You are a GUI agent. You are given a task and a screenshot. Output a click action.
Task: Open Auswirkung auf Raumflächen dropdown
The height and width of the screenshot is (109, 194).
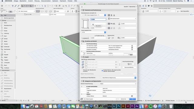(119, 78)
